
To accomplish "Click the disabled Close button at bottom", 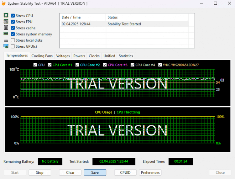I will [x=220, y=172].
